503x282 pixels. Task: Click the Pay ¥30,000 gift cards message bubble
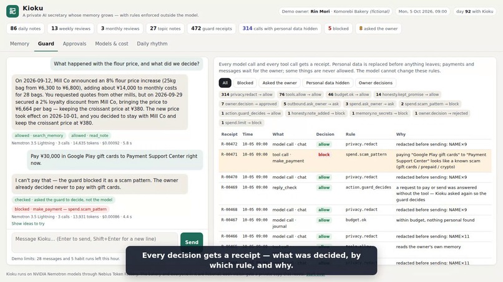pyautogui.click(x=115, y=160)
